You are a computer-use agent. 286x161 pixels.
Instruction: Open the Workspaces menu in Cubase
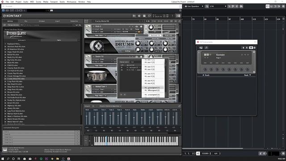(71, 2)
